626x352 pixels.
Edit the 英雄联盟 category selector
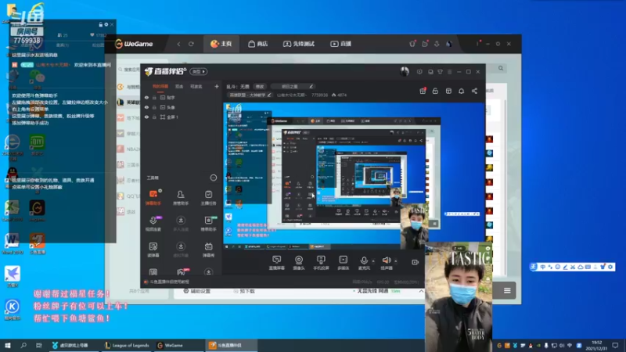[x=250, y=95]
